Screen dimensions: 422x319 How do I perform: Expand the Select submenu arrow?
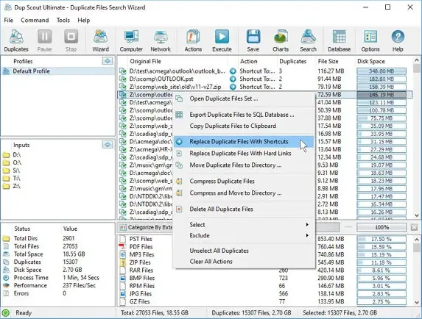(307, 224)
